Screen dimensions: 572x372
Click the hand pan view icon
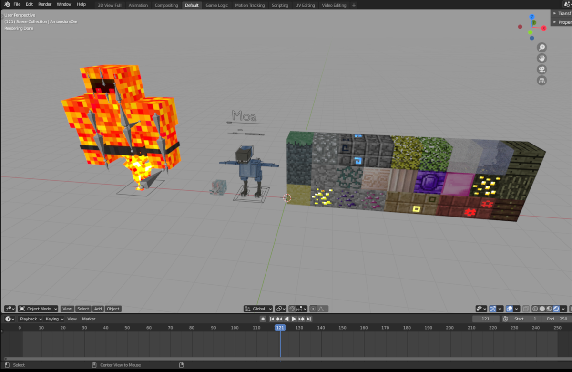click(541, 58)
